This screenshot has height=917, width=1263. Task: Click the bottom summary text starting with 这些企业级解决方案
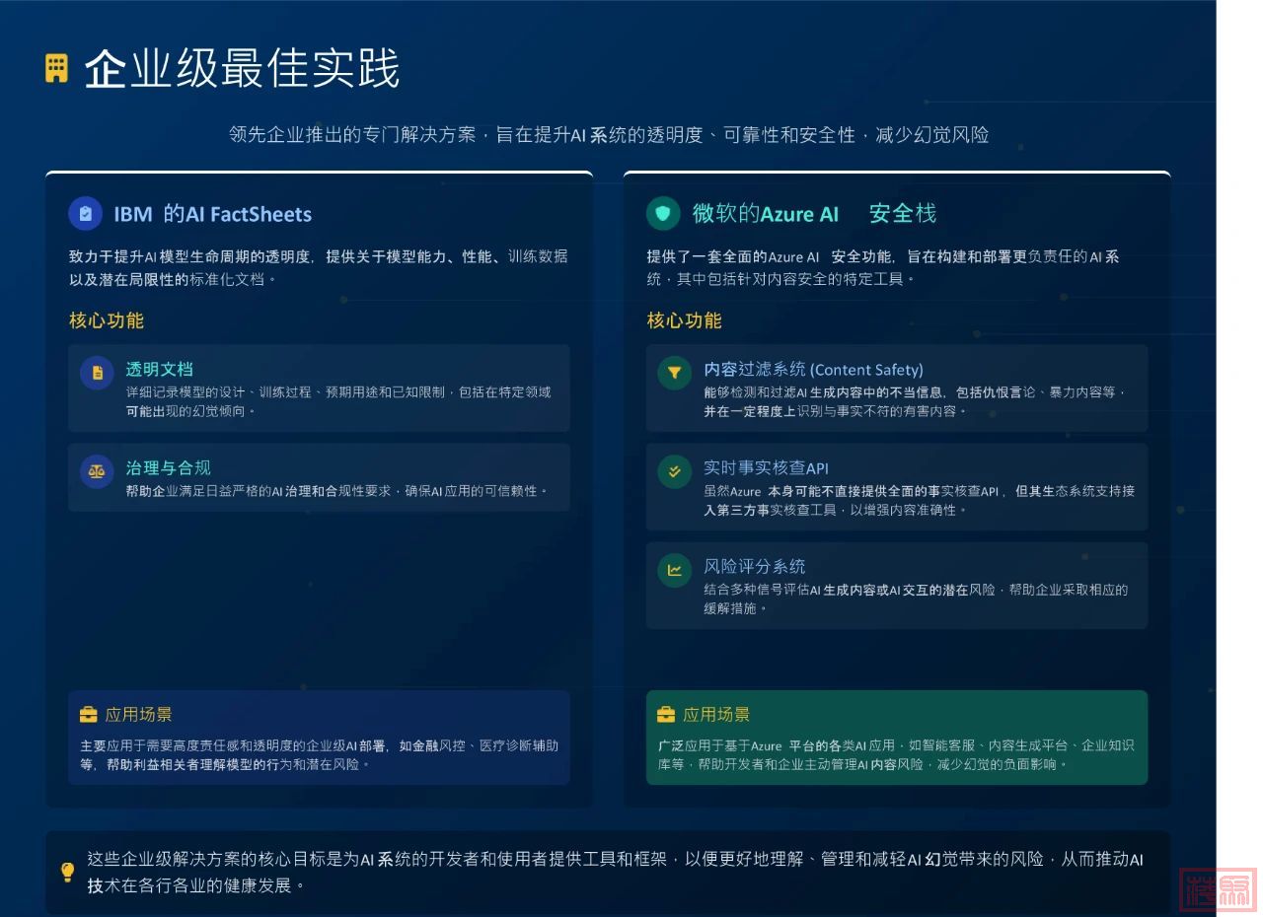coord(615,872)
